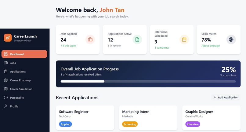Viewport: 246px width, 132px height.
Task: Click the 25% success rate figure
Action: [229, 70]
